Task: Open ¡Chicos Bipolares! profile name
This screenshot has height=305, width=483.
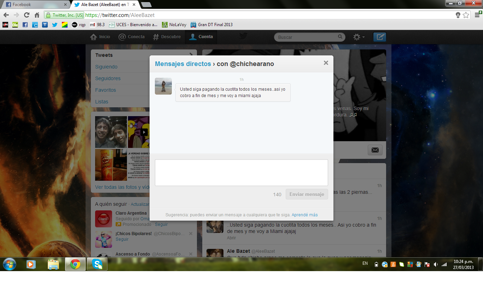Action: 134,234
